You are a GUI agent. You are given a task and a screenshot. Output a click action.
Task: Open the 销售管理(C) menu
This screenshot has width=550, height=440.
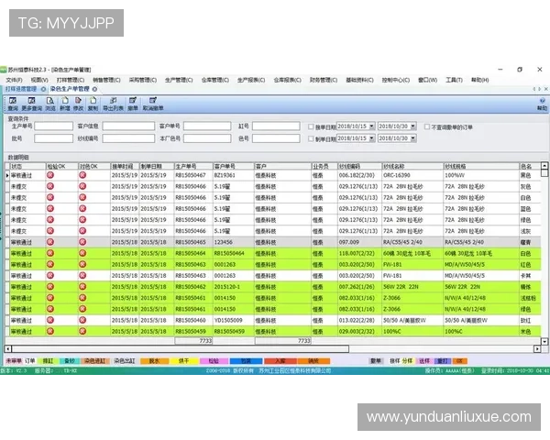[x=106, y=80]
